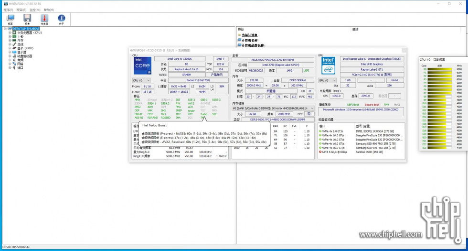This screenshot has width=468, height=251.
Task: Click the GPU card icon in tree
Action: tap(14, 48)
